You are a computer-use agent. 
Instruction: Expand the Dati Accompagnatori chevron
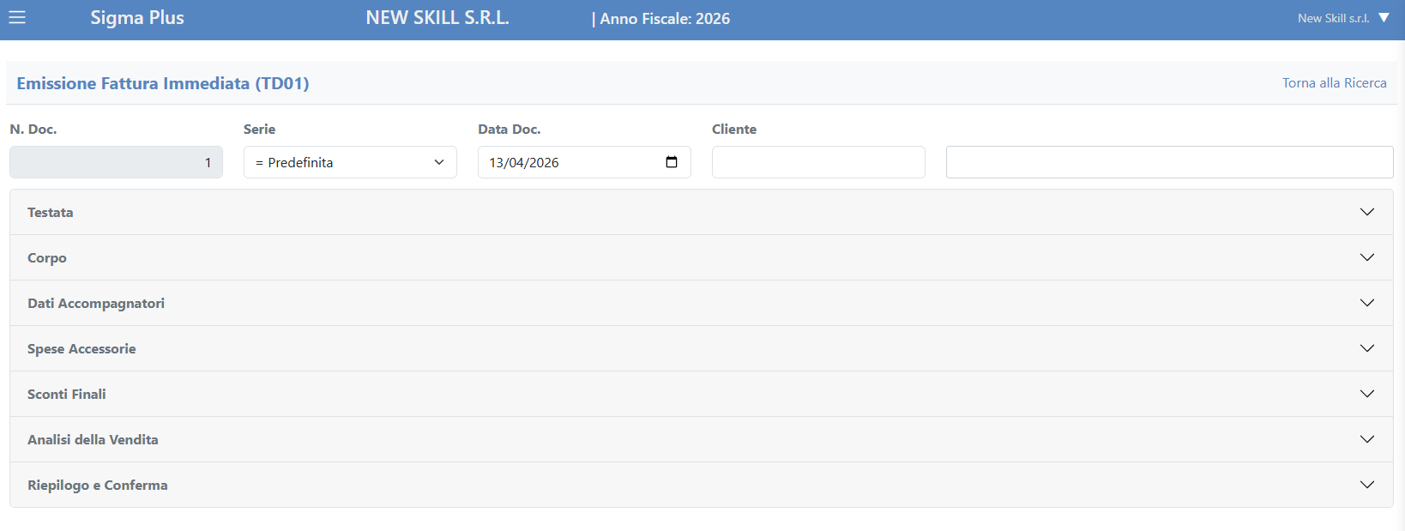point(1366,303)
